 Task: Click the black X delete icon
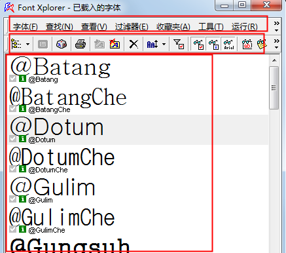(x=134, y=45)
